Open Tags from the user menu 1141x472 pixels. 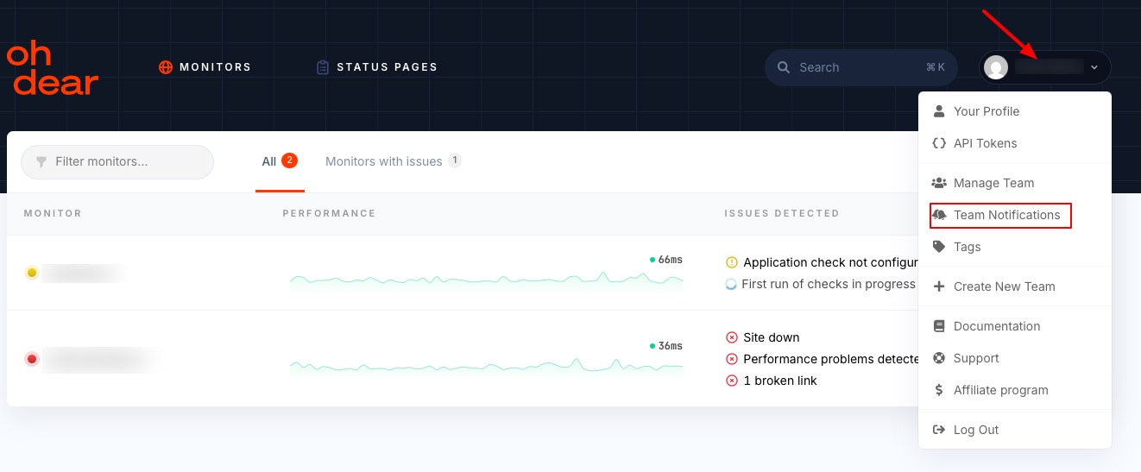click(967, 247)
